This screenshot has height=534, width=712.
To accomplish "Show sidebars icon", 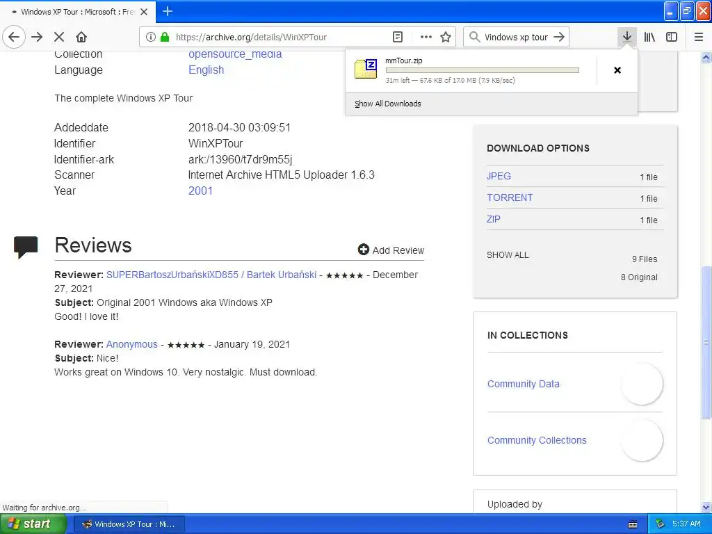I will [672, 37].
